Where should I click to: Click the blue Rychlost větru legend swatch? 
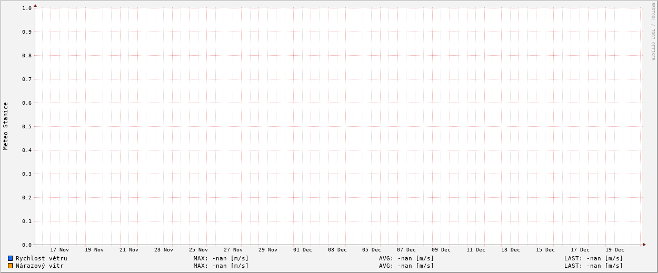coord(10,258)
